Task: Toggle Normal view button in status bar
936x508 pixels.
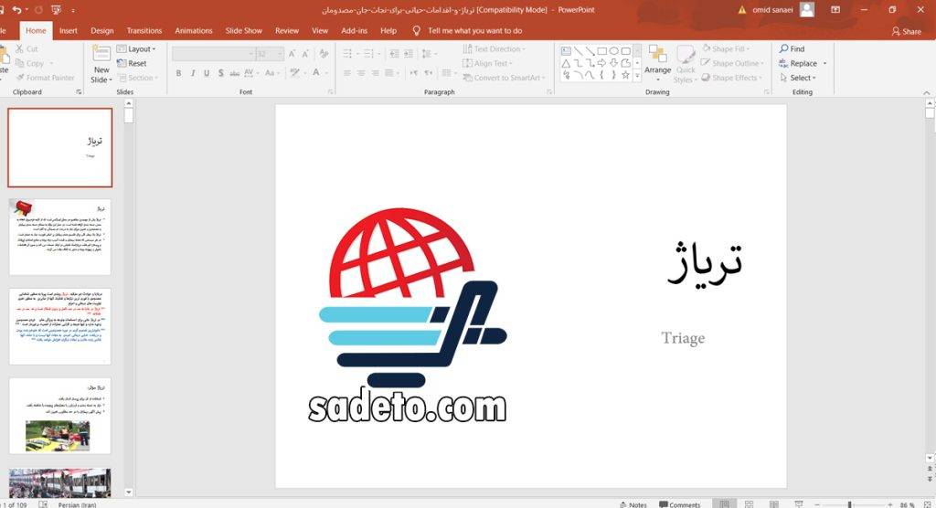Action: coord(724,504)
